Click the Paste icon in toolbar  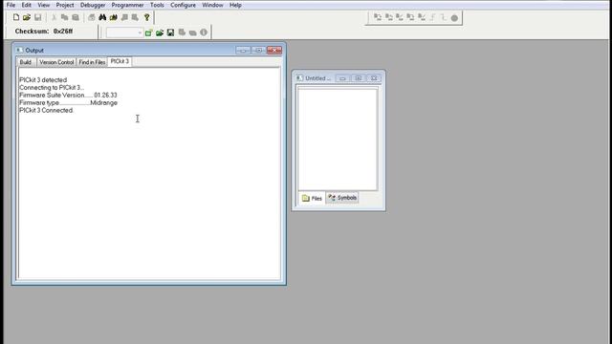pyautogui.click(x=76, y=17)
